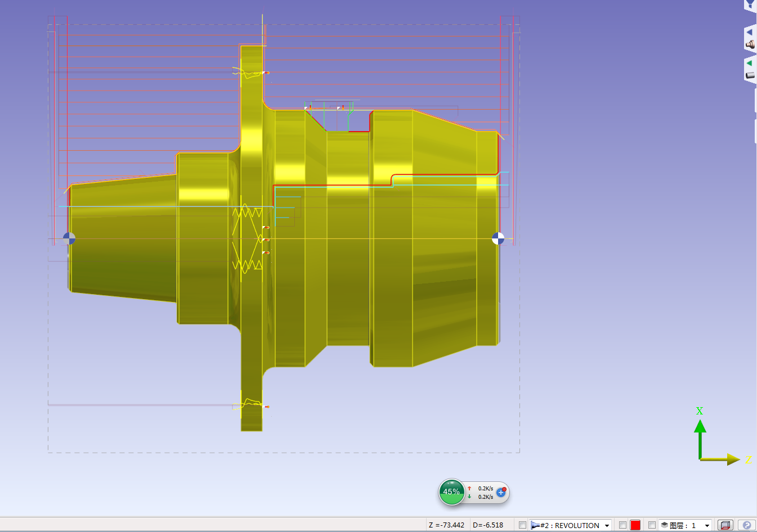Click the green collapse arrow above the stock cylinder
757x532 pixels.
[749, 63]
